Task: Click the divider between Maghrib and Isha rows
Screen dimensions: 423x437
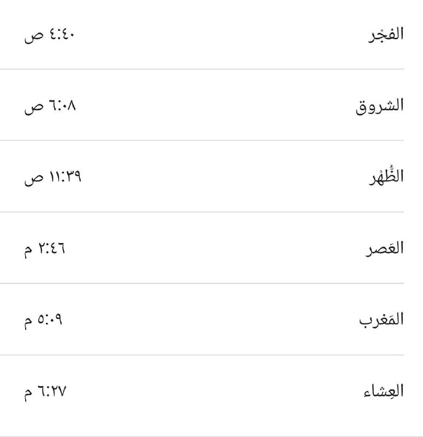Action: 202,355
